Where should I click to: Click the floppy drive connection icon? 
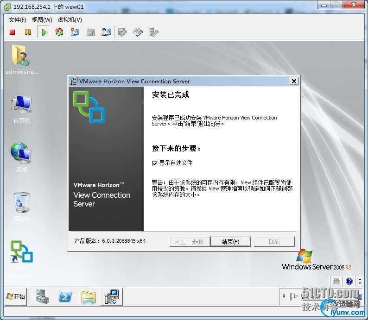tap(122, 32)
